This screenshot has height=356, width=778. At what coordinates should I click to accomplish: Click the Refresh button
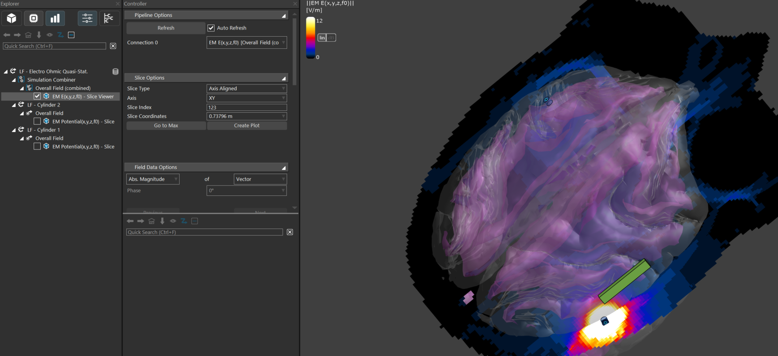coord(166,28)
